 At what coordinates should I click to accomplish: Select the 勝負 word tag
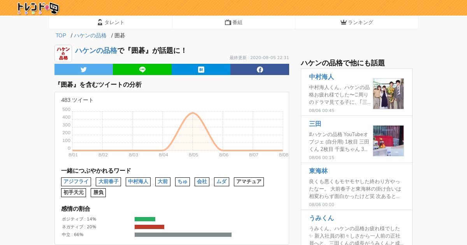[98, 192]
